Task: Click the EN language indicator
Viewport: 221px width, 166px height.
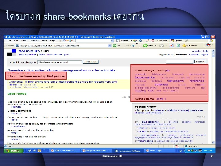Action: [181, 151]
